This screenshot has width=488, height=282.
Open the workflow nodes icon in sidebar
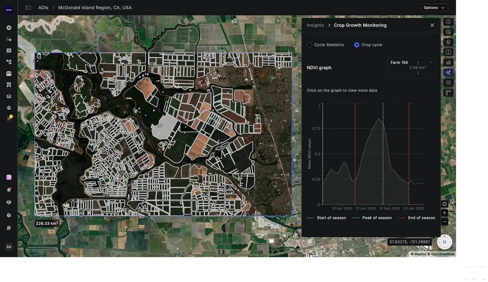(9, 62)
